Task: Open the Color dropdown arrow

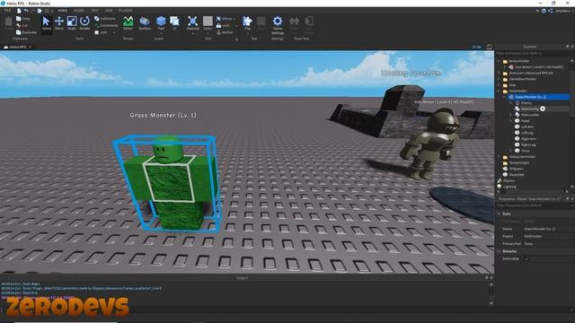Action: pyautogui.click(x=208, y=33)
